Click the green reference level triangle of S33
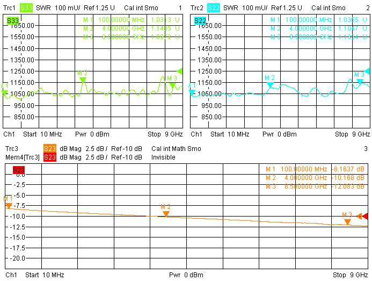The width and height of the screenshot is (372, 281). (180, 71)
